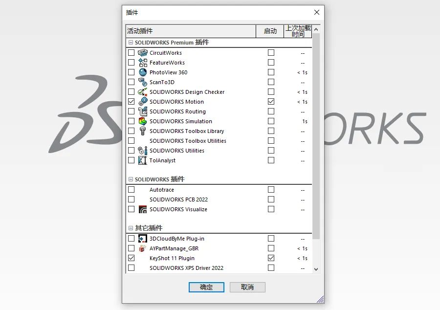Click the 上次加载时间 column header

(x=298, y=31)
